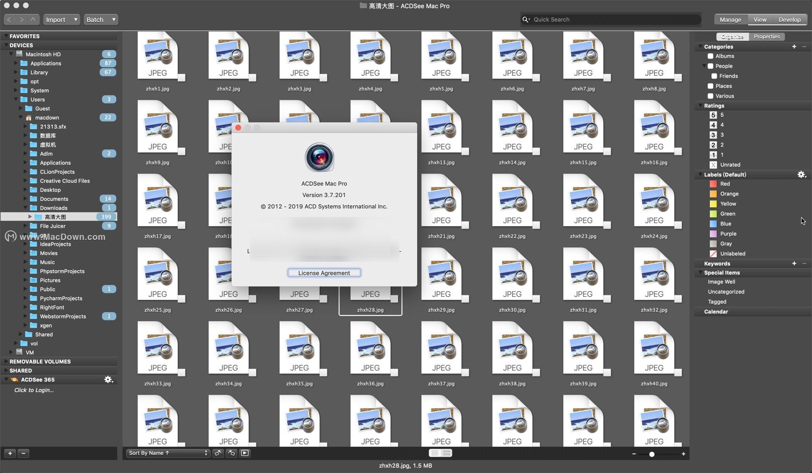The width and height of the screenshot is (812, 473).
Task: Open the Properties panel tab
Action: pyautogui.click(x=767, y=37)
